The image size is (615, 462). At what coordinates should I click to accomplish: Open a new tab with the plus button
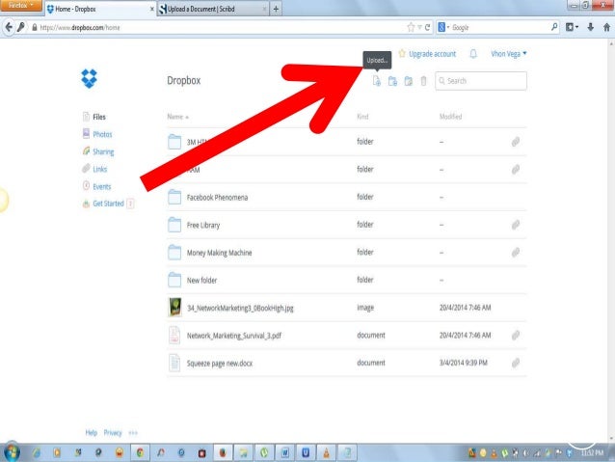pyautogui.click(x=276, y=9)
